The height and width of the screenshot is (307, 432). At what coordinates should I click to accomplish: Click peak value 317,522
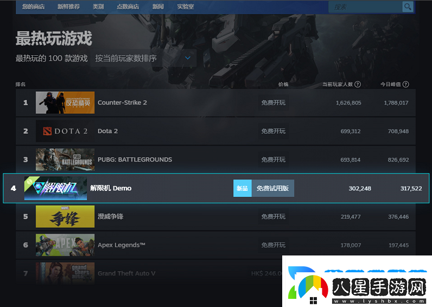411,188
